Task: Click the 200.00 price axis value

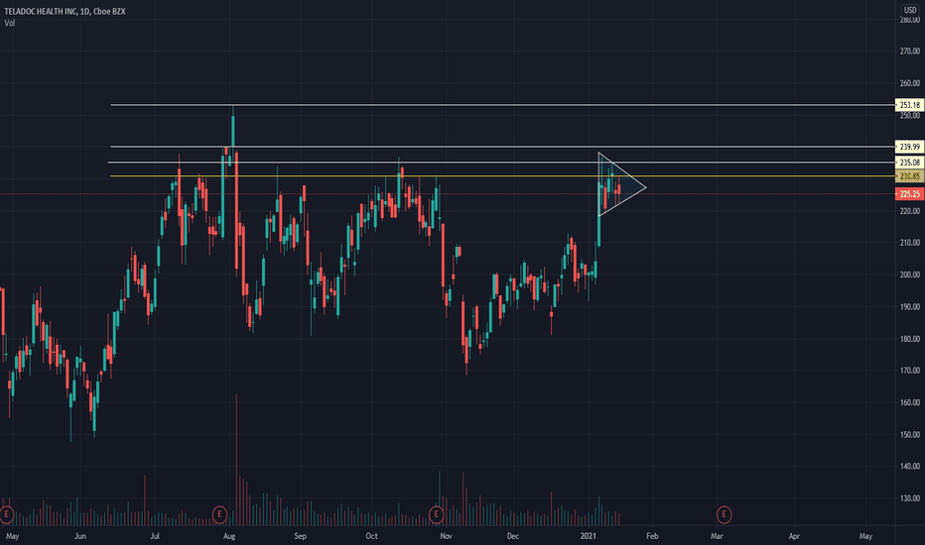Action: (910, 274)
